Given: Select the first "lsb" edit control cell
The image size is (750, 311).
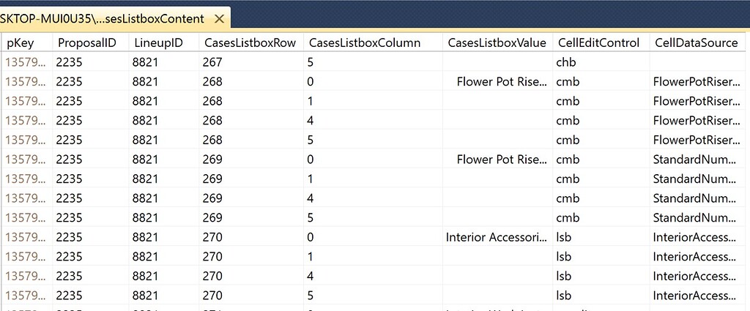Looking at the screenshot, I should [564, 237].
